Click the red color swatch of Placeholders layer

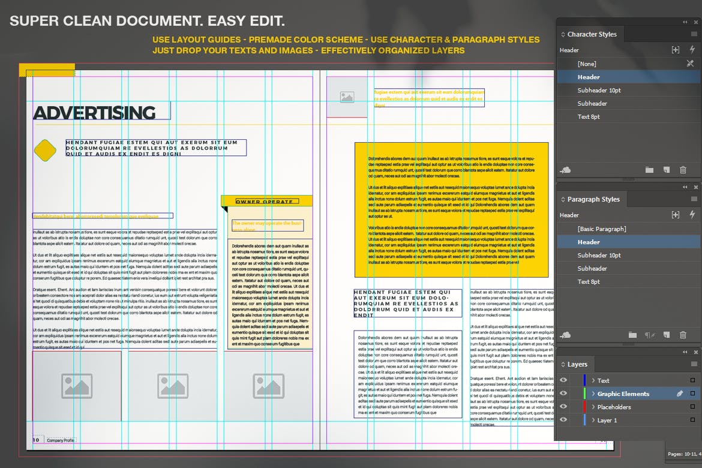584,407
